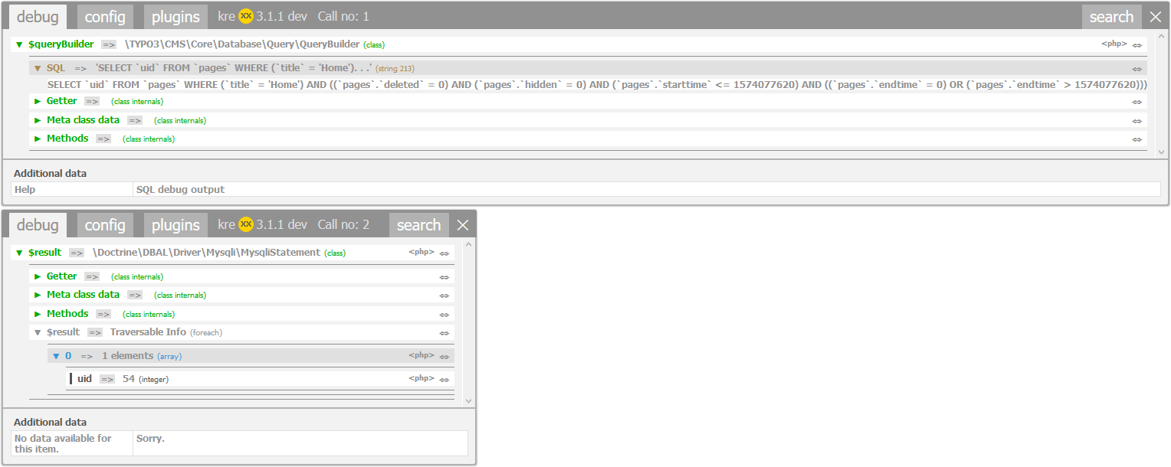1171x467 pixels.
Task: Open search in Call no: 1 panel
Action: pos(1111,17)
